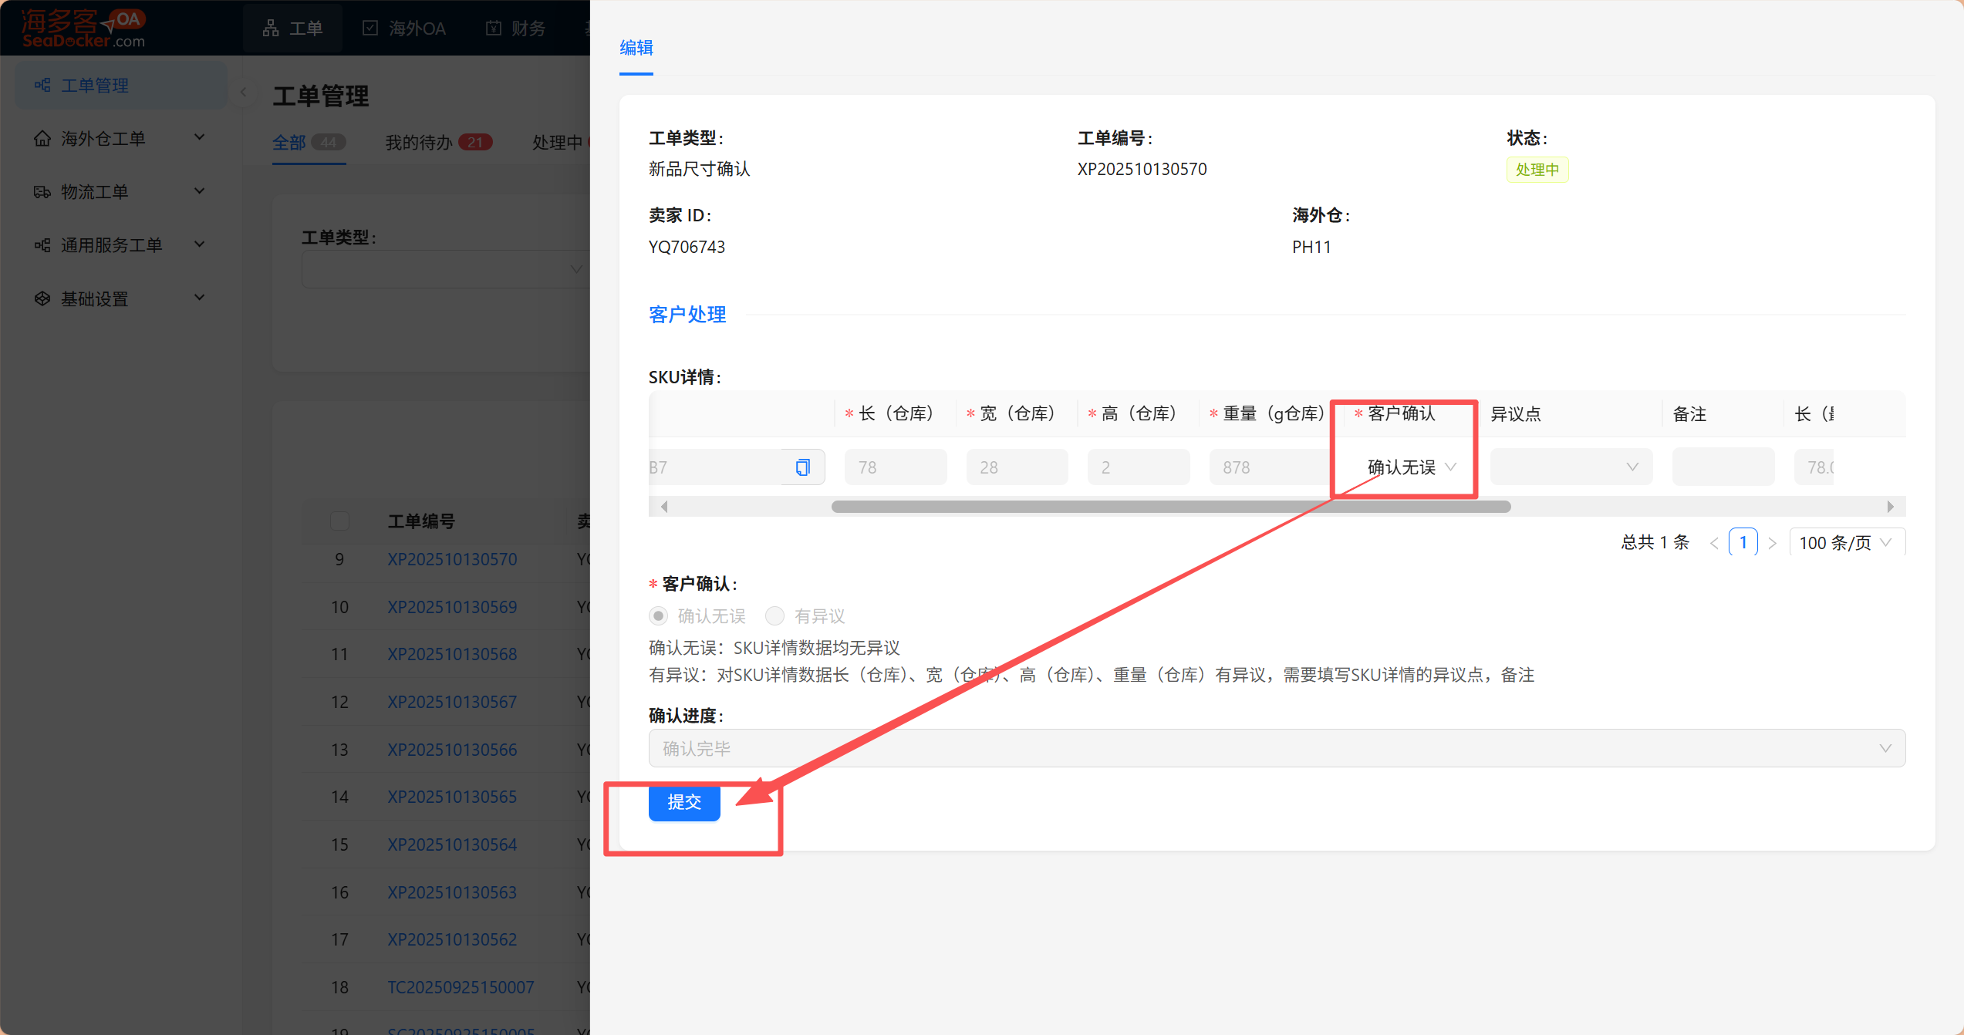Select the 有异议 radio option
This screenshot has height=1035, width=1964.
click(x=774, y=616)
